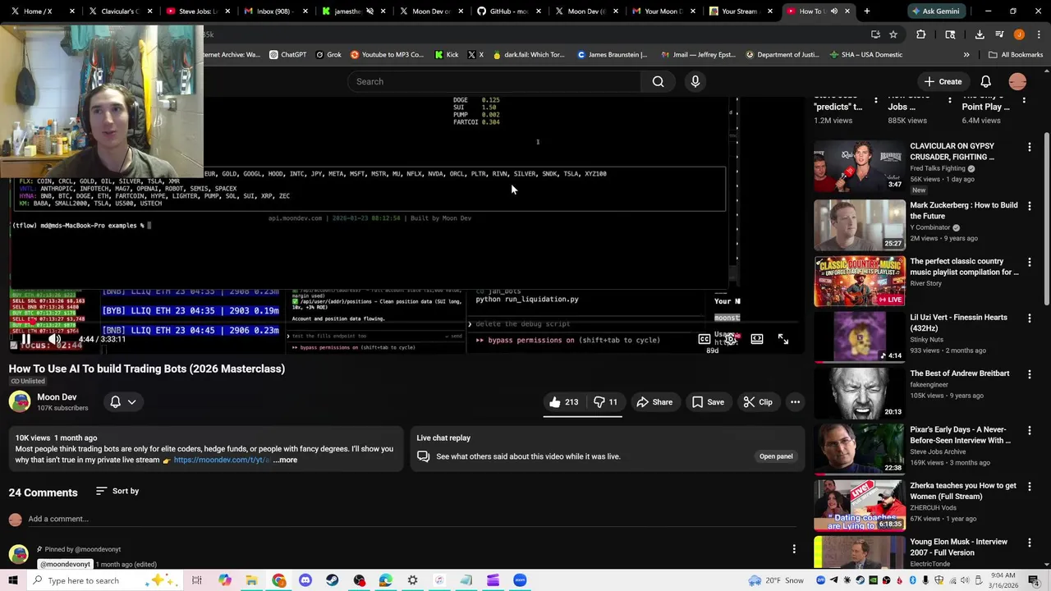The width and height of the screenshot is (1051, 591).
Task: Open a new browser tab with plus
Action: (x=866, y=11)
